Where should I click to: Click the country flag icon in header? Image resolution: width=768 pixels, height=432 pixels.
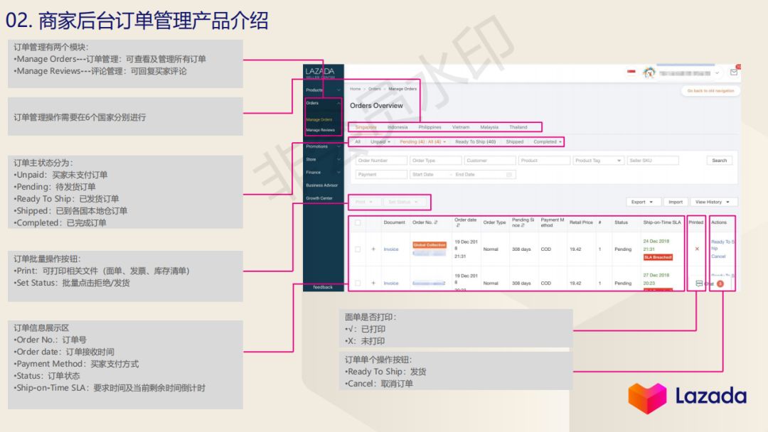tap(631, 72)
